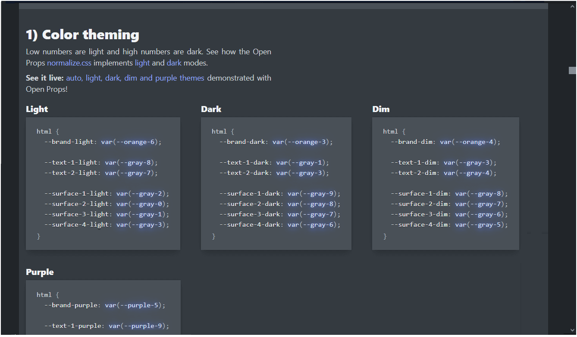Click the --surface-2-dim property line
The image size is (577, 337).
(449, 204)
